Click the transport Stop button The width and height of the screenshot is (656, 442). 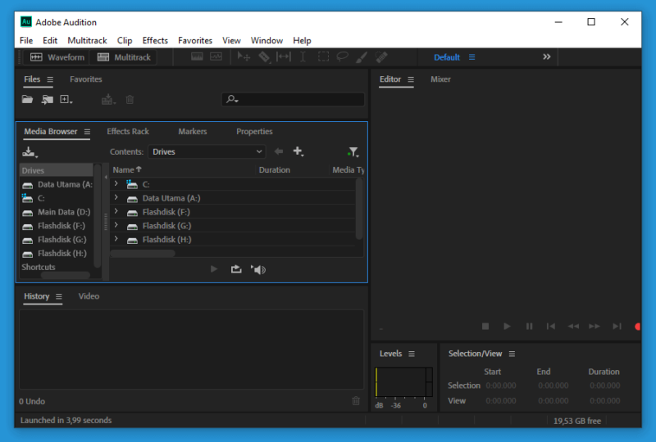click(x=485, y=327)
